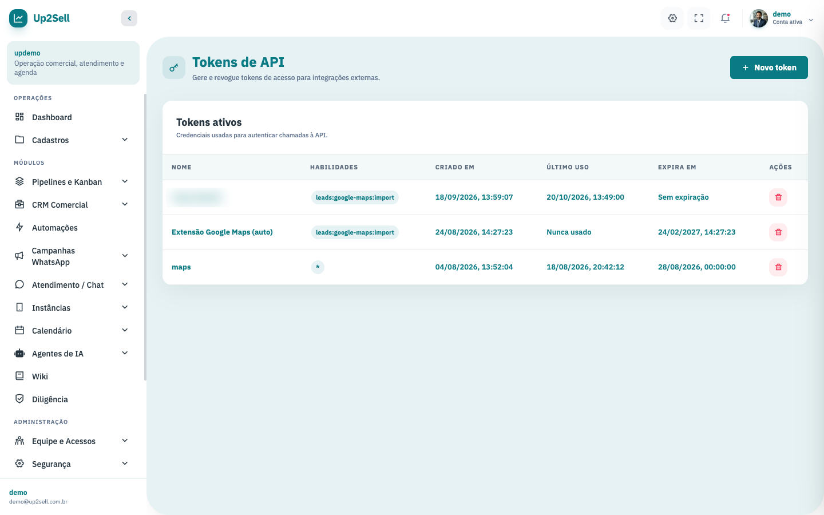Image resolution: width=824 pixels, height=515 pixels.
Task: Click the Calendário calendar icon
Action: [19, 330]
